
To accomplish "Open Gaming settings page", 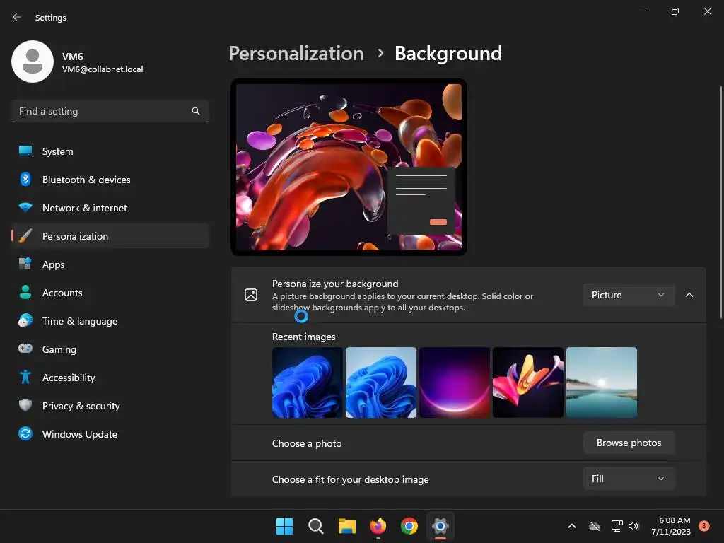I will point(110,349).
